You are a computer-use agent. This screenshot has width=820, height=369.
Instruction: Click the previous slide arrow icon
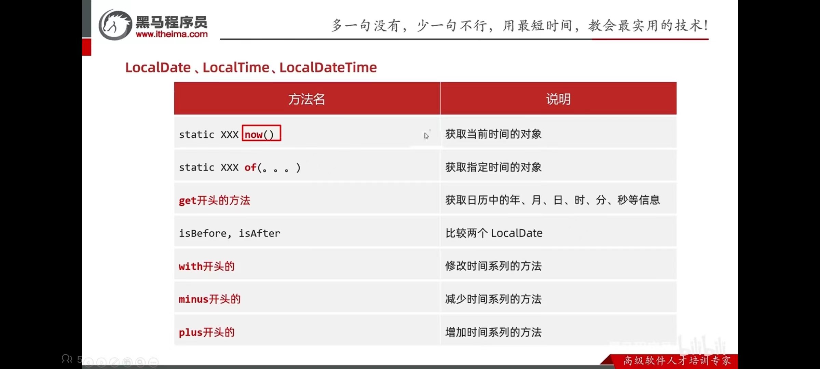click(88, 362)
